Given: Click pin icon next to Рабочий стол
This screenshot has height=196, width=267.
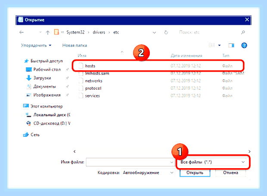Looking at the screenshot, I should [68, 69].
